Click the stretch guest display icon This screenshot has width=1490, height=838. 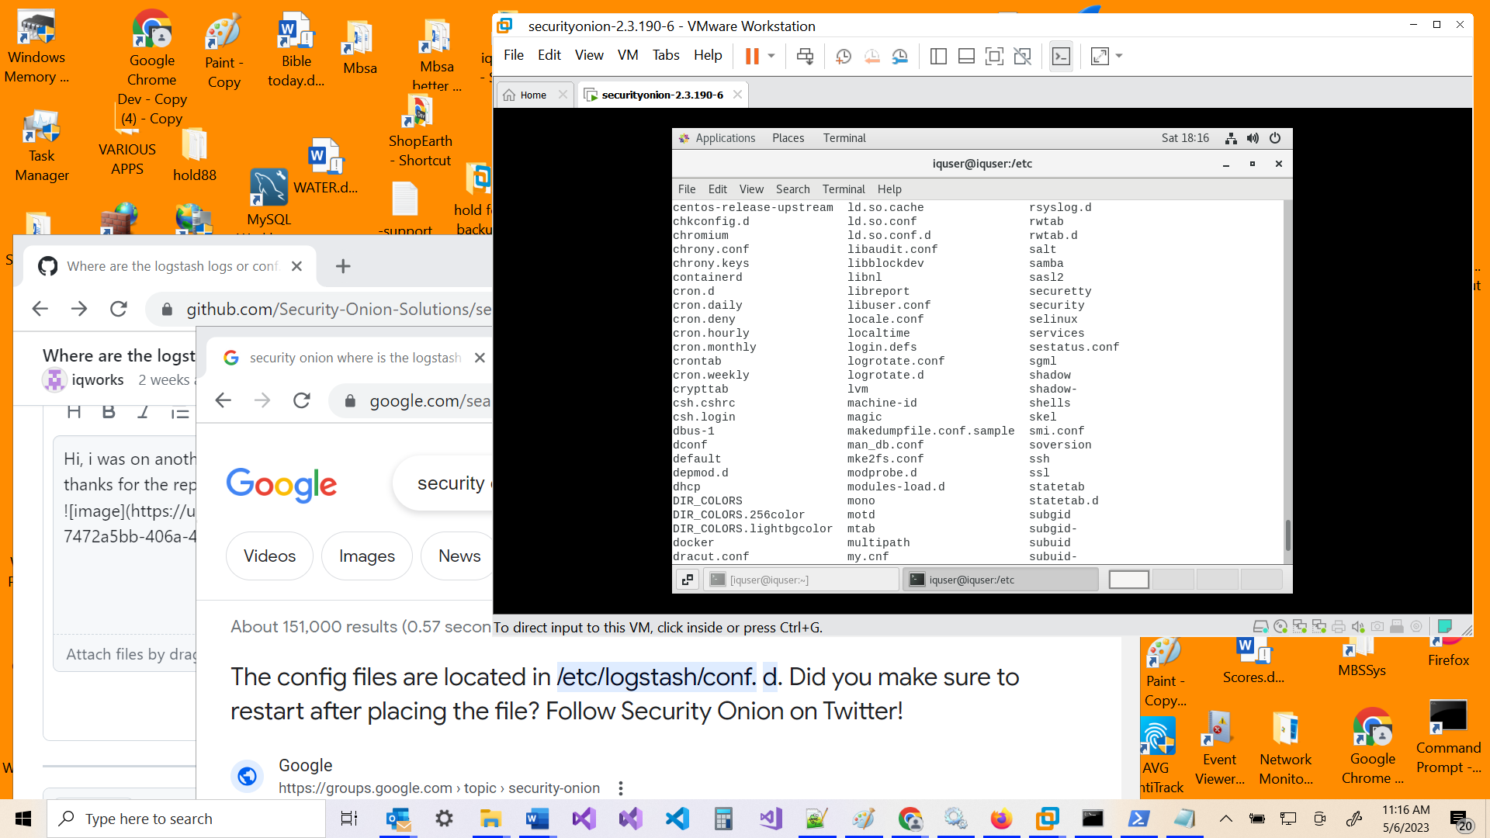click(x=1100, y=56)
